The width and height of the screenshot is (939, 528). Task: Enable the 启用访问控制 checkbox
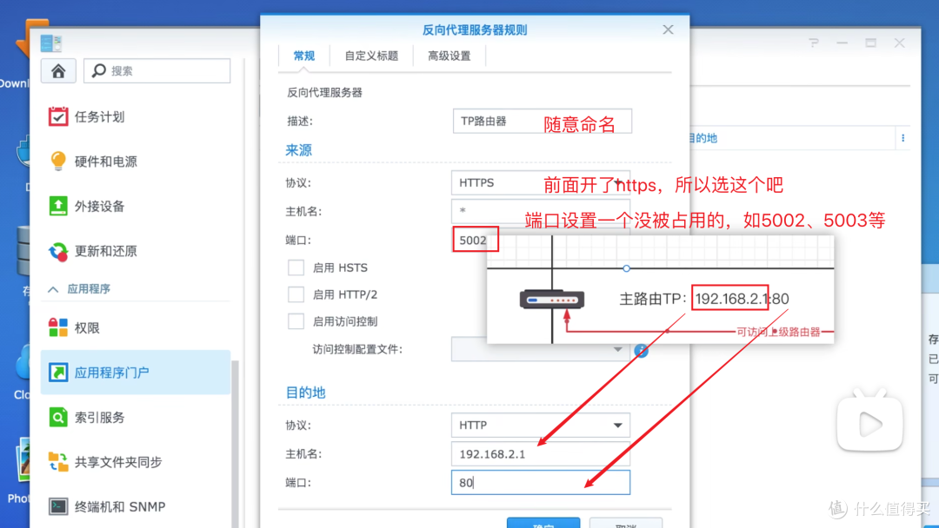click(296, 321)
